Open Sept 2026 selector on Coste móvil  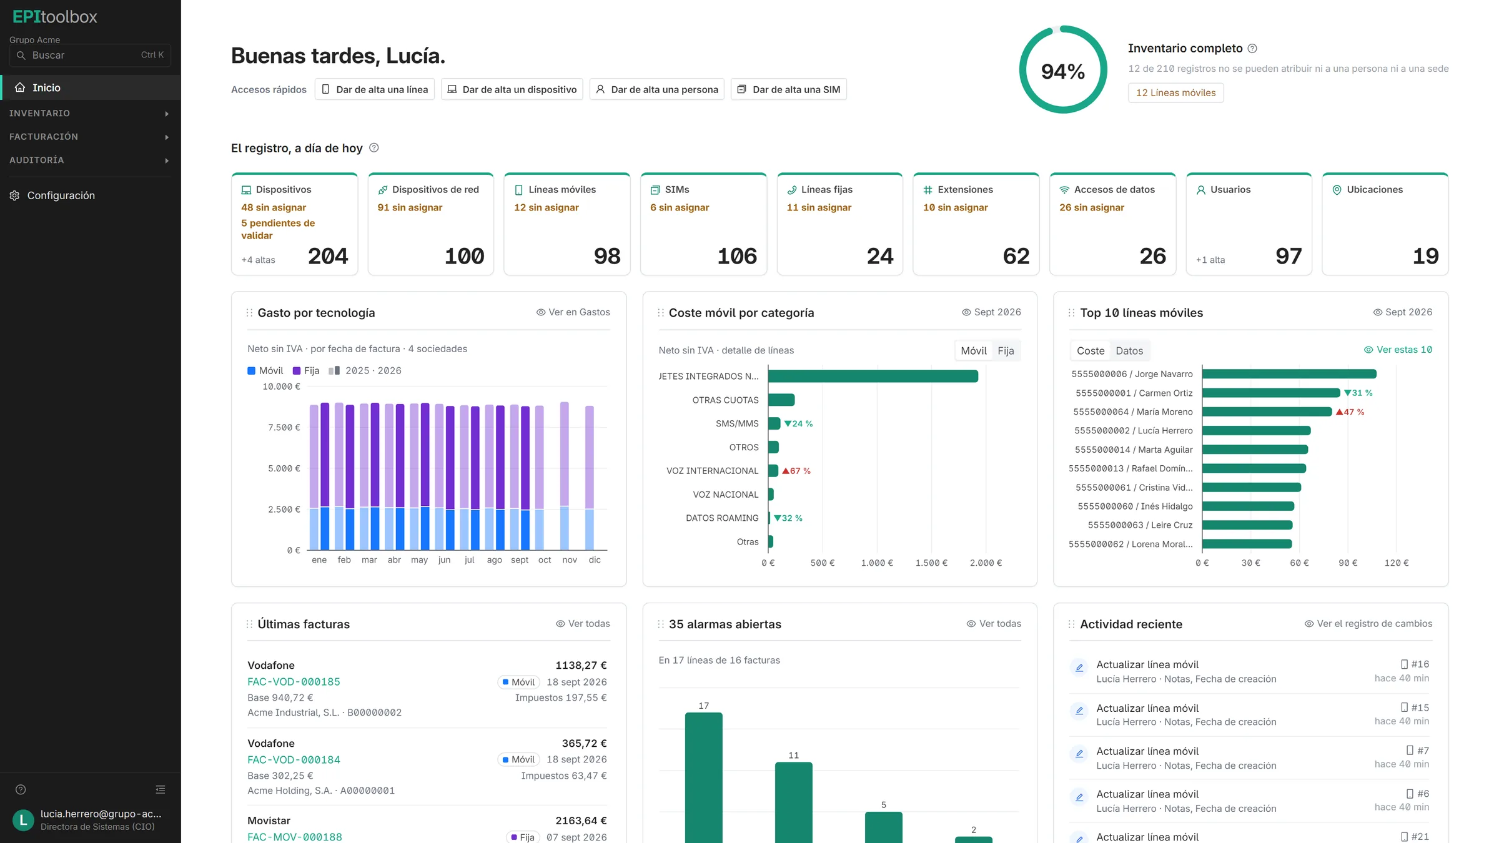[991, 312]
